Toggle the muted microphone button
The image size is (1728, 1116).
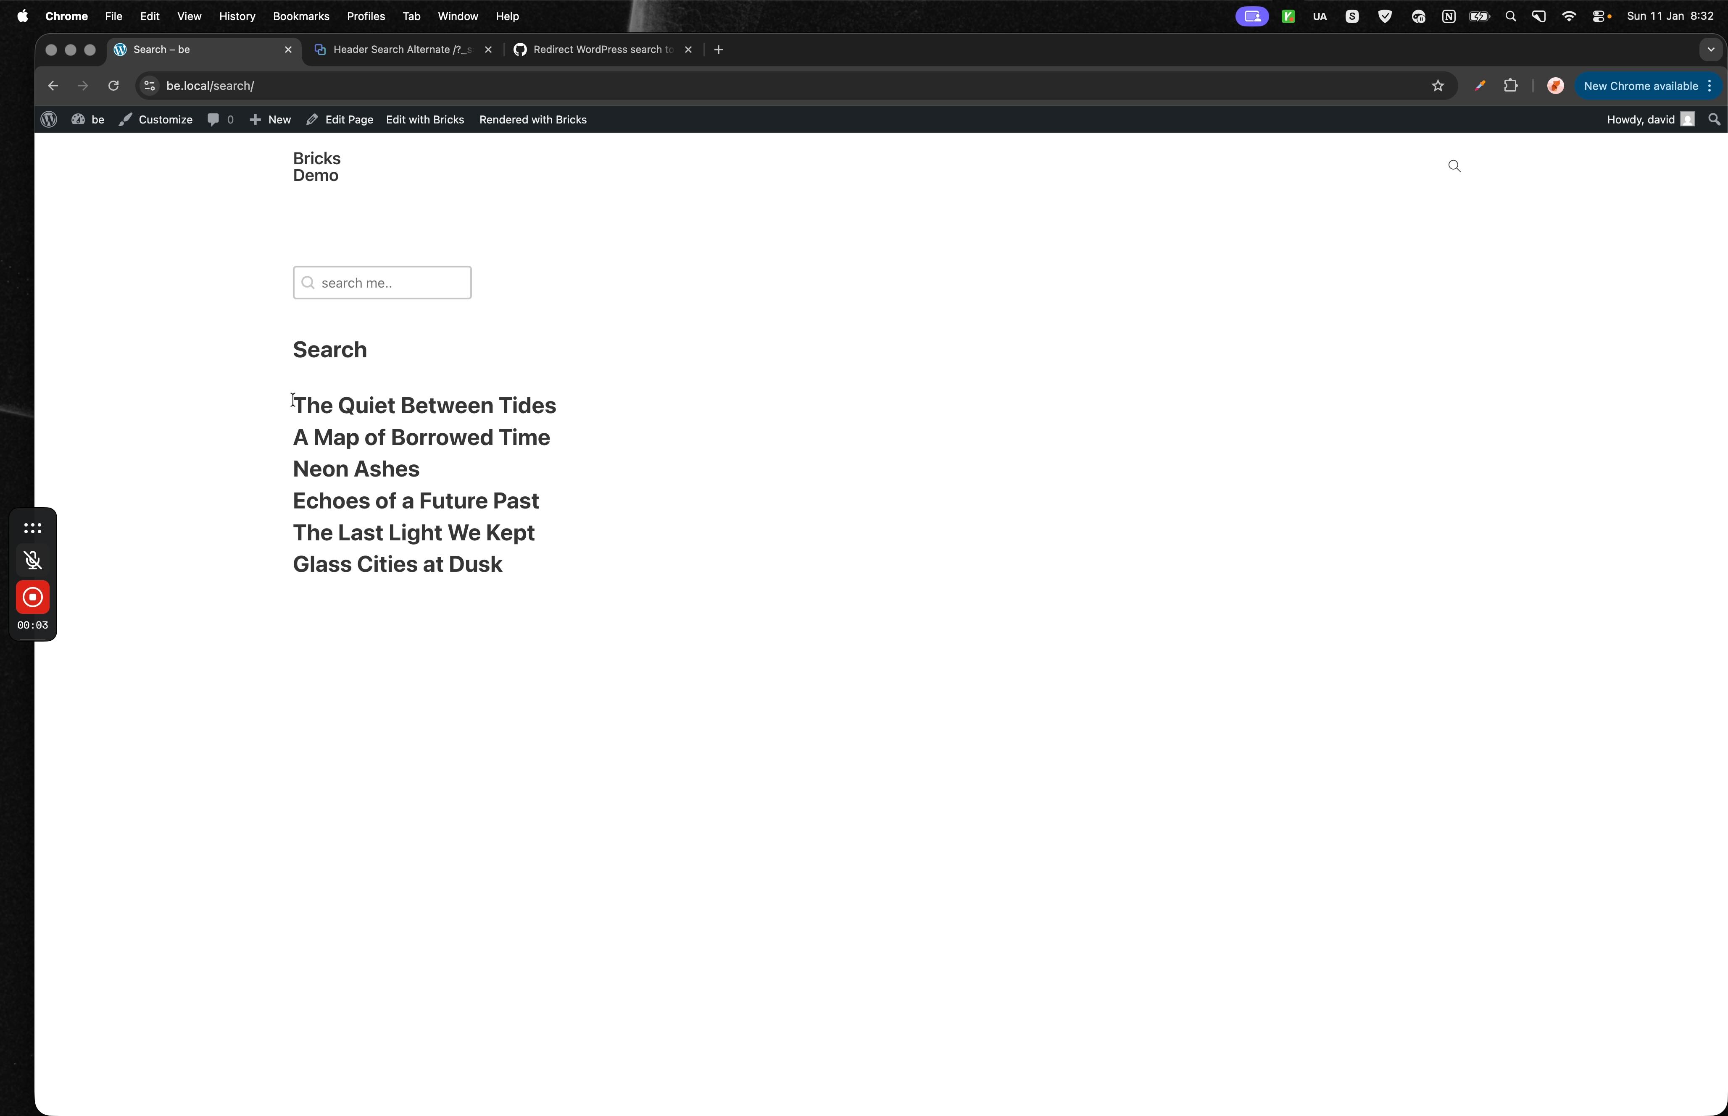pyautogui.click(x=33, y=560)
